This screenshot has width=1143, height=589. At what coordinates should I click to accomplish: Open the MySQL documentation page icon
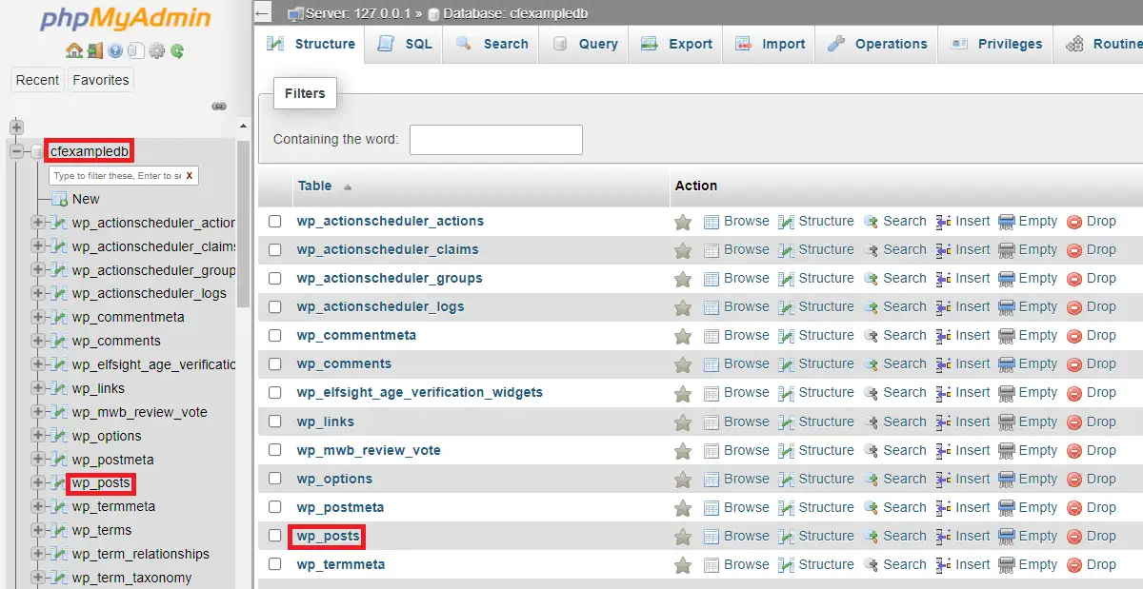(136, 51)
